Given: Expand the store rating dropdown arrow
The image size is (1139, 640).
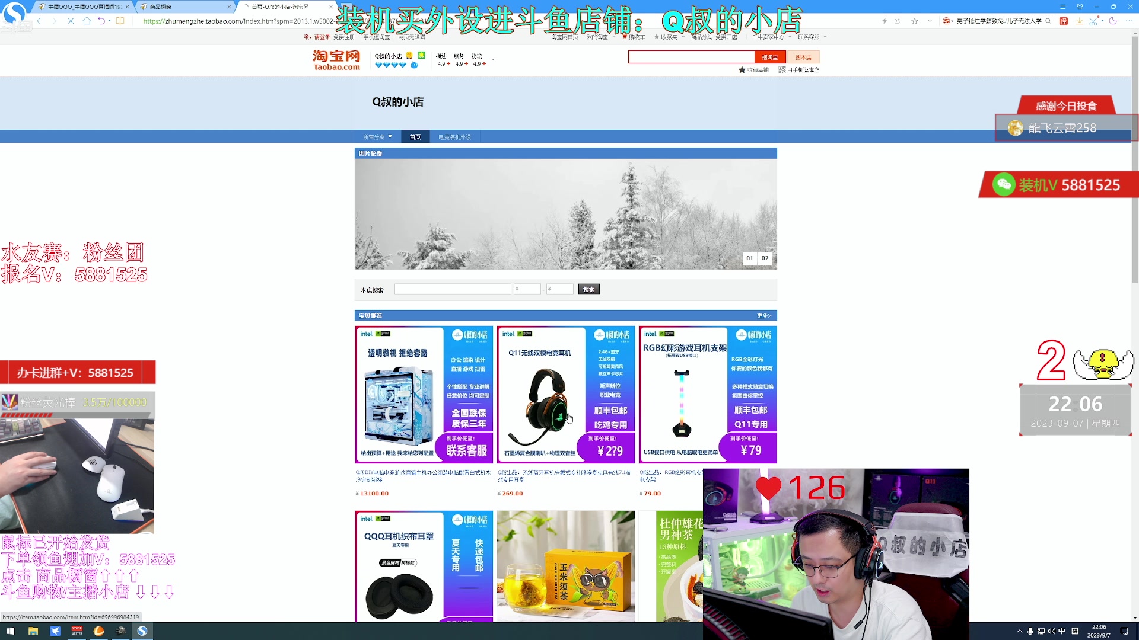Looking at the screenshot, I should (493, 59).
